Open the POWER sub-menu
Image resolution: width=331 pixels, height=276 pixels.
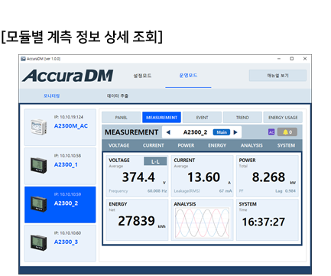(x=186, y=145)
